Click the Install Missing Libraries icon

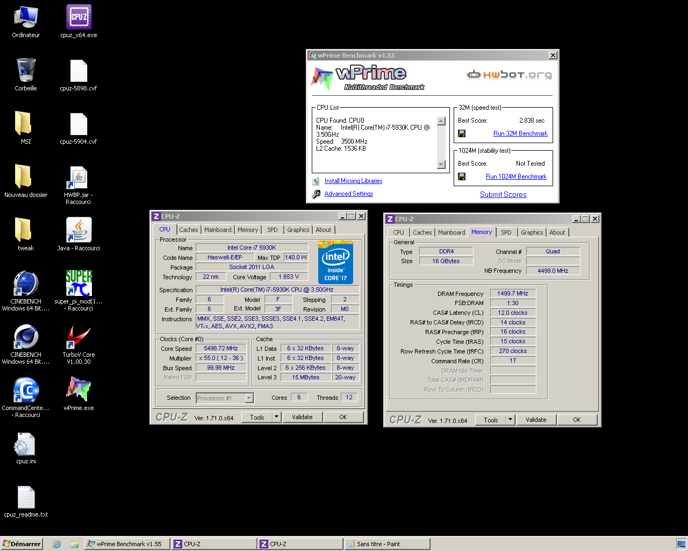pyautogui.click(x=316, y=181)
